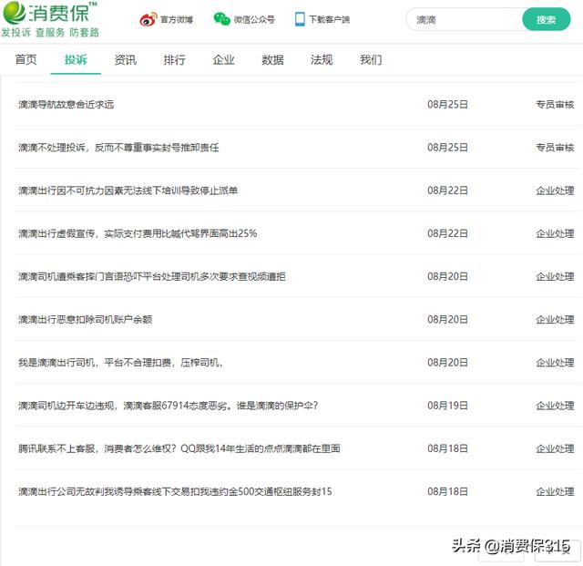This screenshot has width=583, height=566.
Task: Open the 数据 tab
Action: 272,59
